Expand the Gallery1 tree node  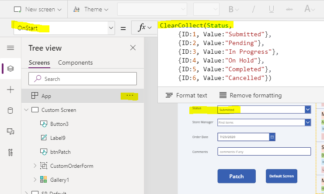click(35, 180)
